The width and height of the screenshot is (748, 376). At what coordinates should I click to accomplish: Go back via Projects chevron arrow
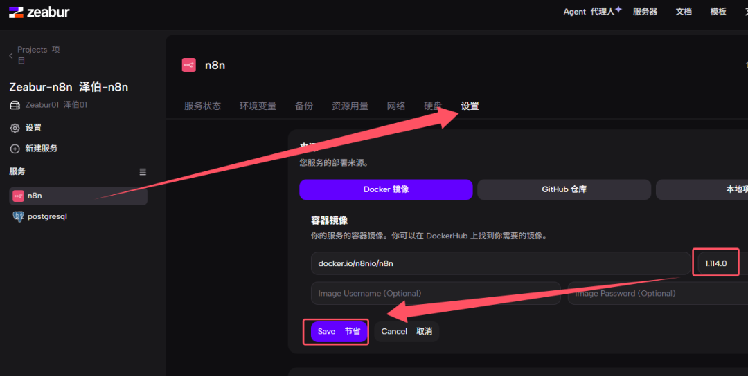pyautogui.click(x=11, y=56)
